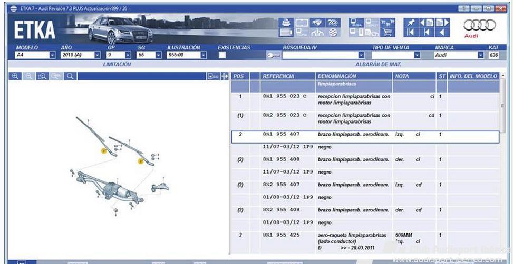
Task: Click the INFO. DEL MODELO column header
Action: point(473,76)
